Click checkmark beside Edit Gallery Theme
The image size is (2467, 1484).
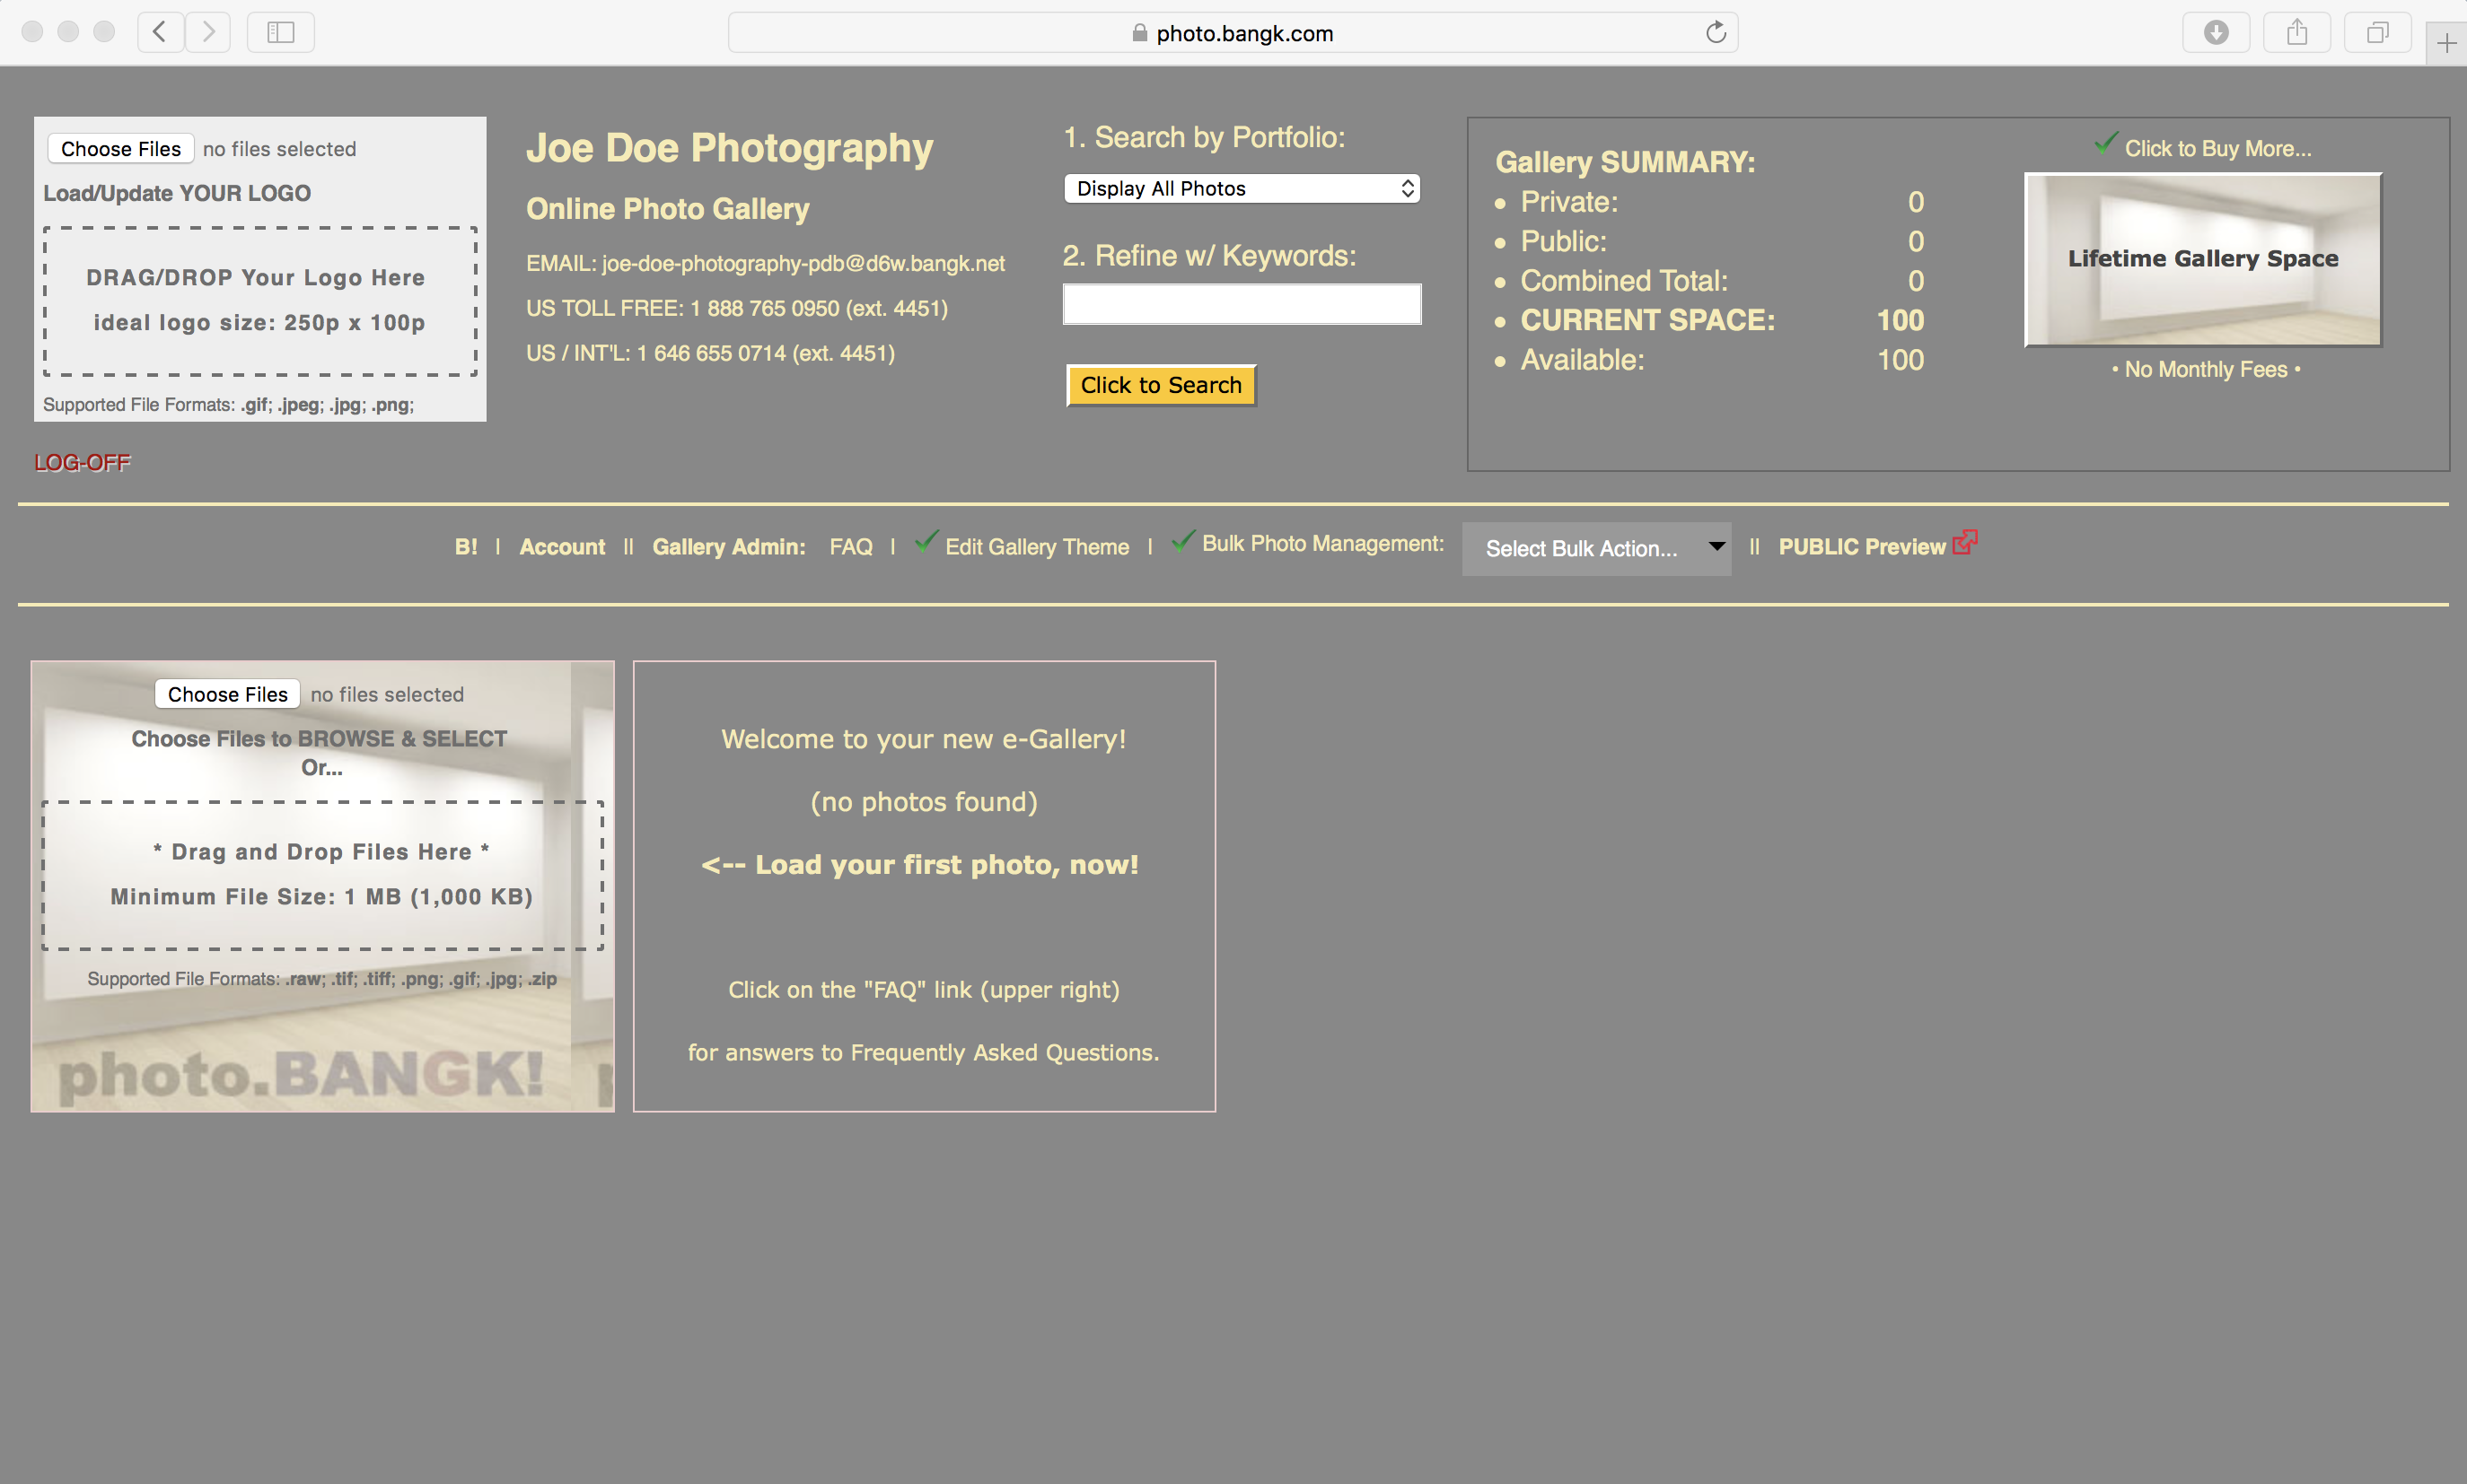click(x=926, y=541)
